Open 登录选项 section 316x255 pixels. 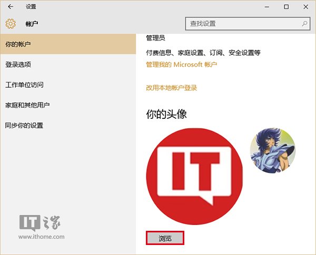pyautogui.click(x=68, y=64)
